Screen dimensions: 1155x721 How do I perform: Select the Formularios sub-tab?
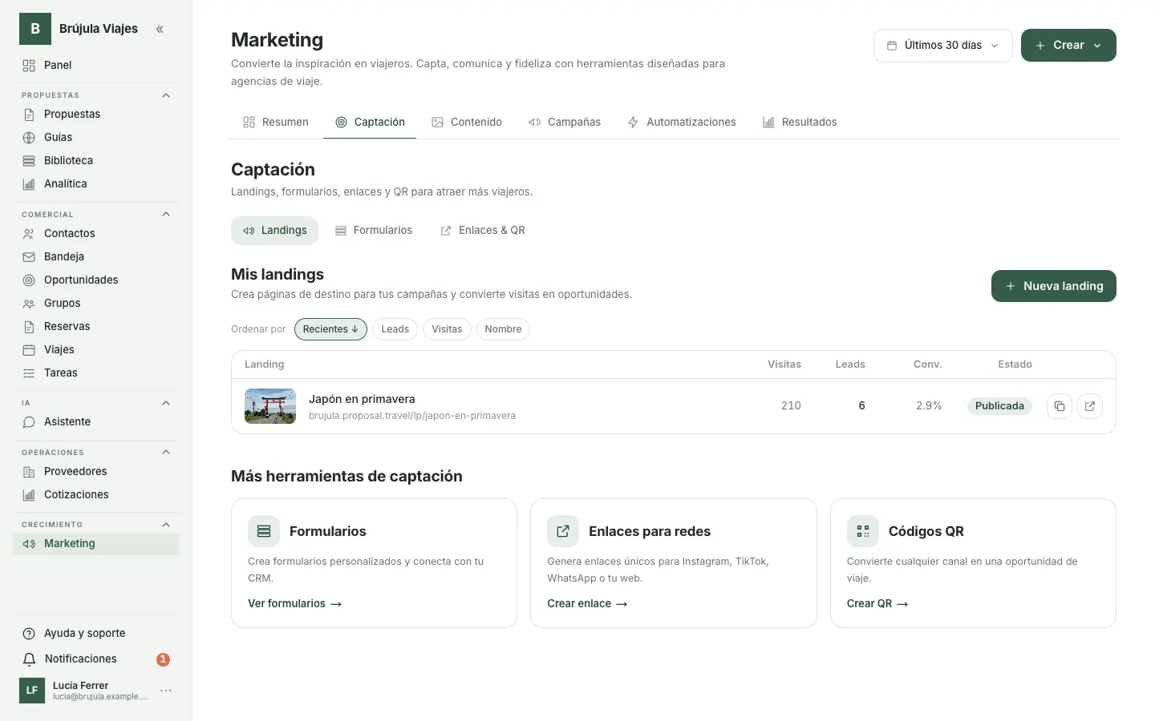(x=374, y=231)
